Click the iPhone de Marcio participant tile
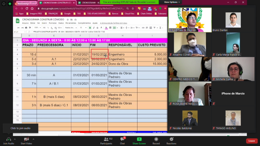 233,93
